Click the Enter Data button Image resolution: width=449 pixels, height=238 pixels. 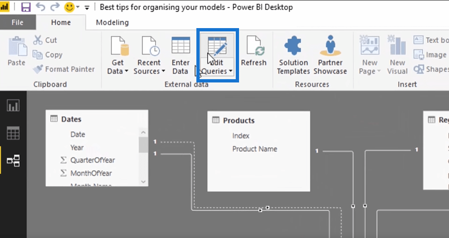point(180,55)
